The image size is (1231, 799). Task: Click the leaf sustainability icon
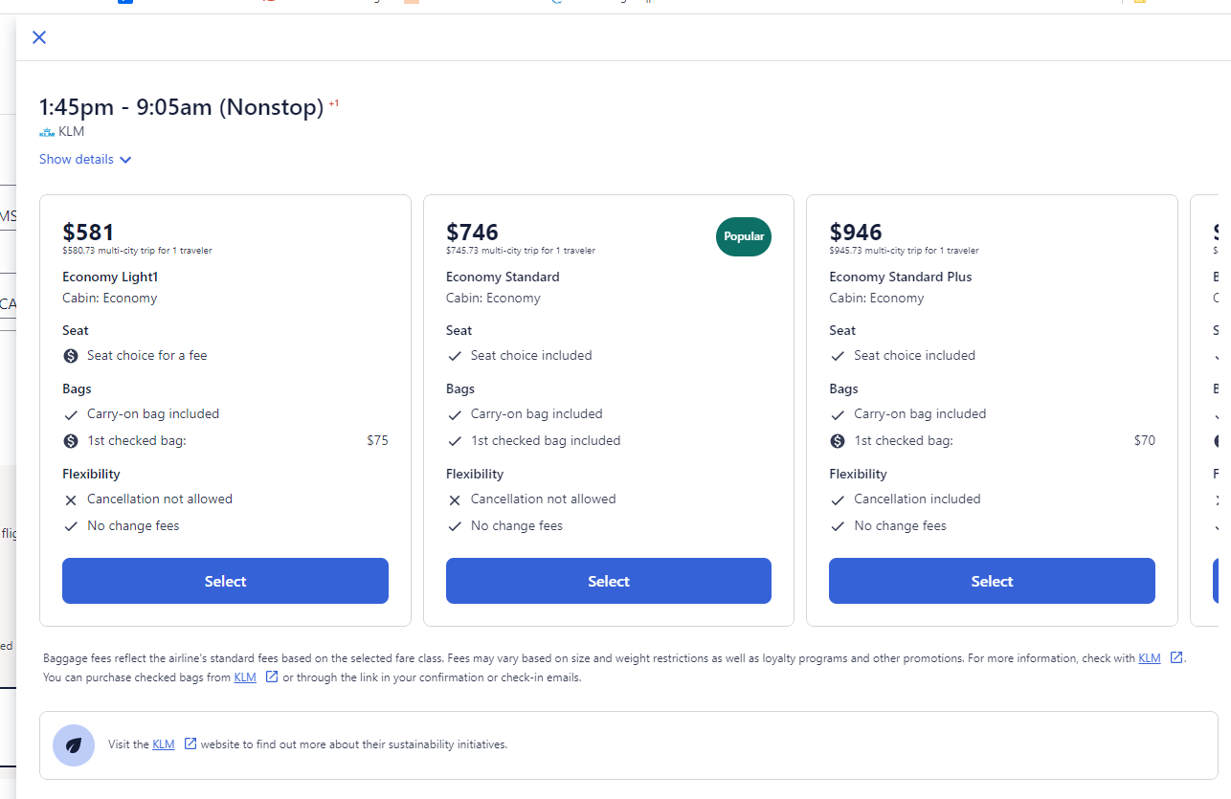[x=74, y=744]
